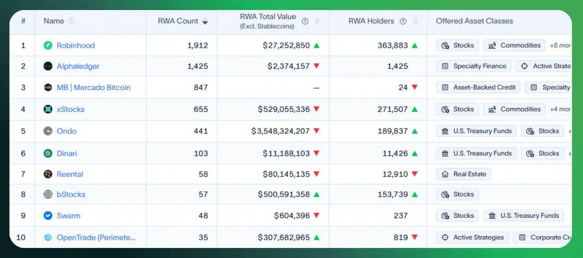
Task: Click U.S. Treasury Funds tag in Ondo row
Action: coord(476,131)
